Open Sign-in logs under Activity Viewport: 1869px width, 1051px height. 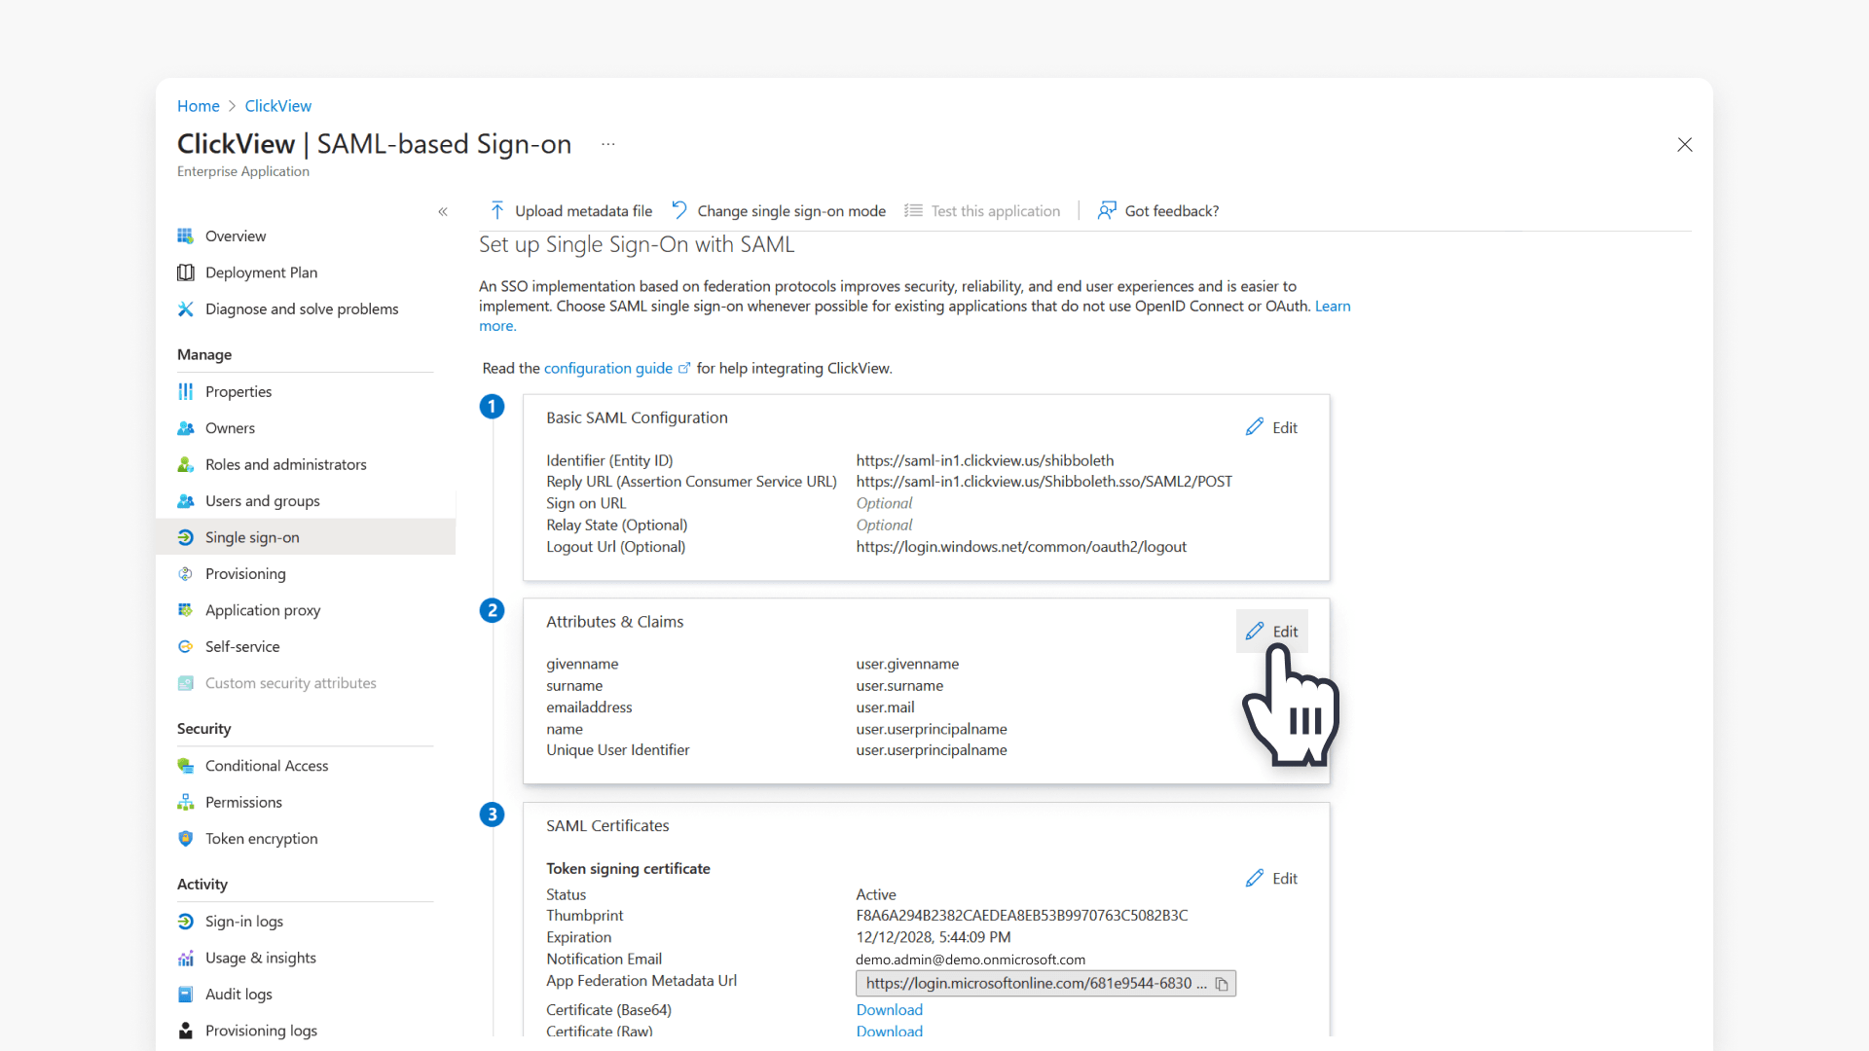[x=243, y=921]
